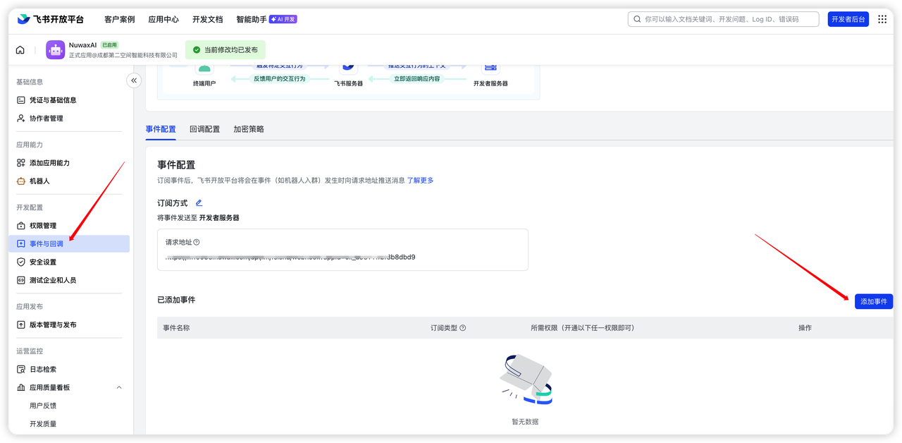Click the 权限管理 lock icon
Viewport: 902px width, 443px height.
pos(21,226)
